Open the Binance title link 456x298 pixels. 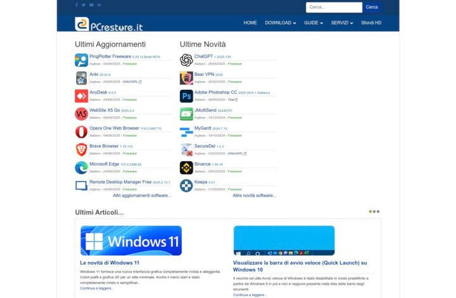click(x=203, y=164)
